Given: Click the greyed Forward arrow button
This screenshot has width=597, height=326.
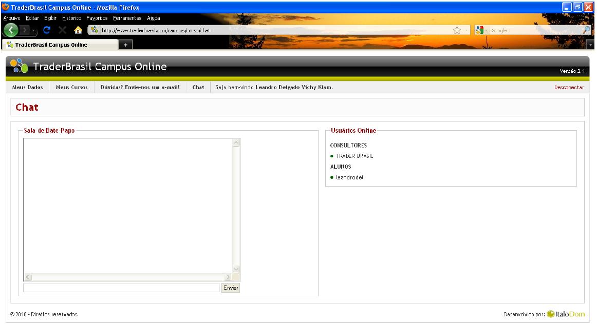Looking at the screenshot, I should (25, 30).
